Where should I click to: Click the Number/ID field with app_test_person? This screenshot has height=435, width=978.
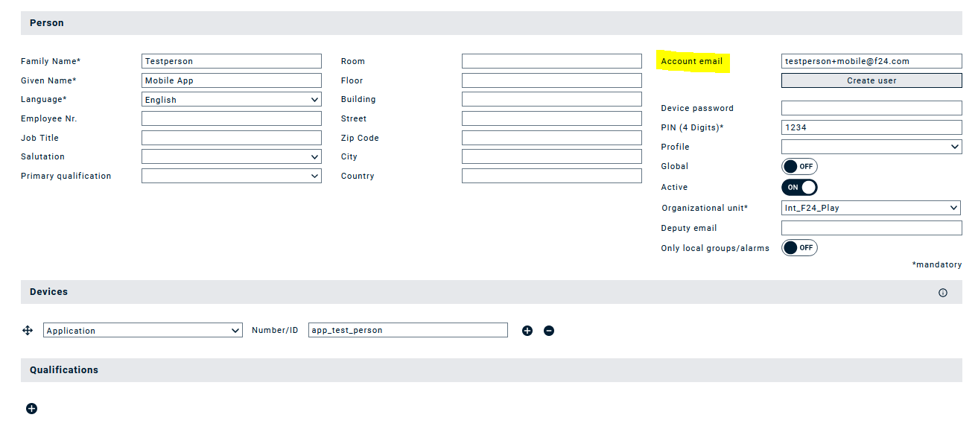point(408,330)
